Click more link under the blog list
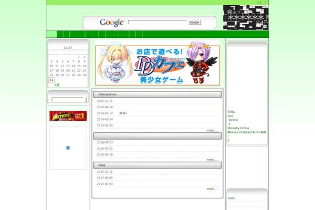Viewport: 315px width, 210px height. [212, 189]
